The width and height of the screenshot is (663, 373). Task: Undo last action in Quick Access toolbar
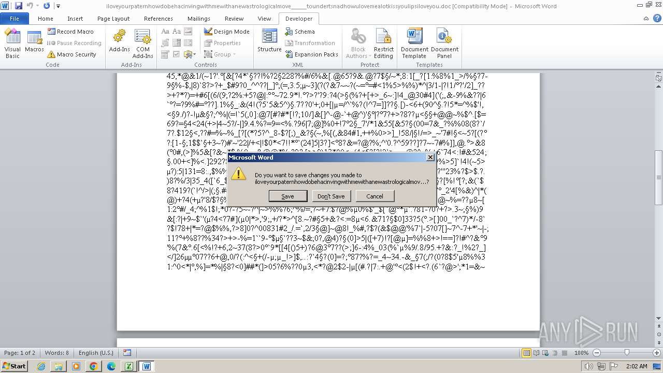(x=30, y=6)
